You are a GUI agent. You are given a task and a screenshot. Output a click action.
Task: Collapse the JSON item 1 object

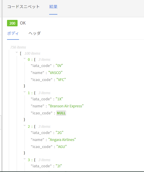(25, 92)
